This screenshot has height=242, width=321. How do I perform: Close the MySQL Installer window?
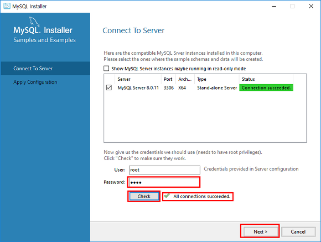[311, 6]
